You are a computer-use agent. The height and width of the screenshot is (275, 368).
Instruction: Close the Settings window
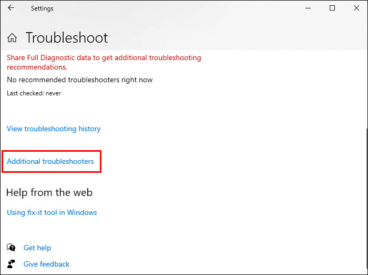[x=356, y=8]
